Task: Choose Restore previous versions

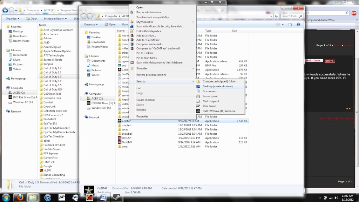Action: pyautogui.click(x=151, y=75)
